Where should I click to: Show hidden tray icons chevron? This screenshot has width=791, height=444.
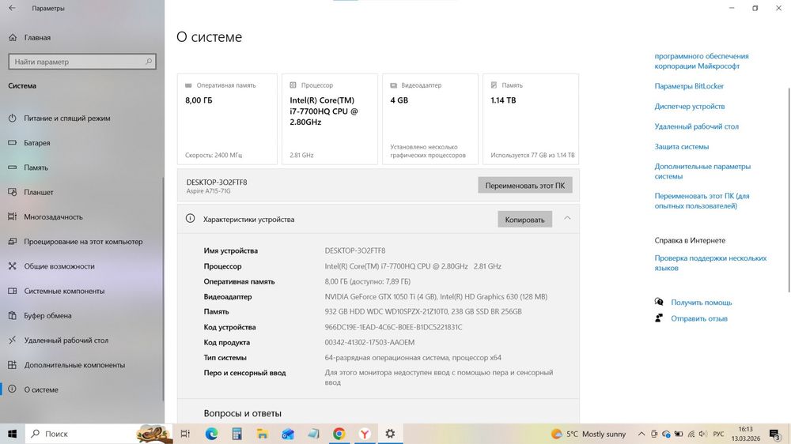coord(642,434)
